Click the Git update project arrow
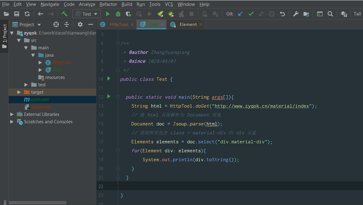Screen dimensions: 363x205 coord(241,14)
